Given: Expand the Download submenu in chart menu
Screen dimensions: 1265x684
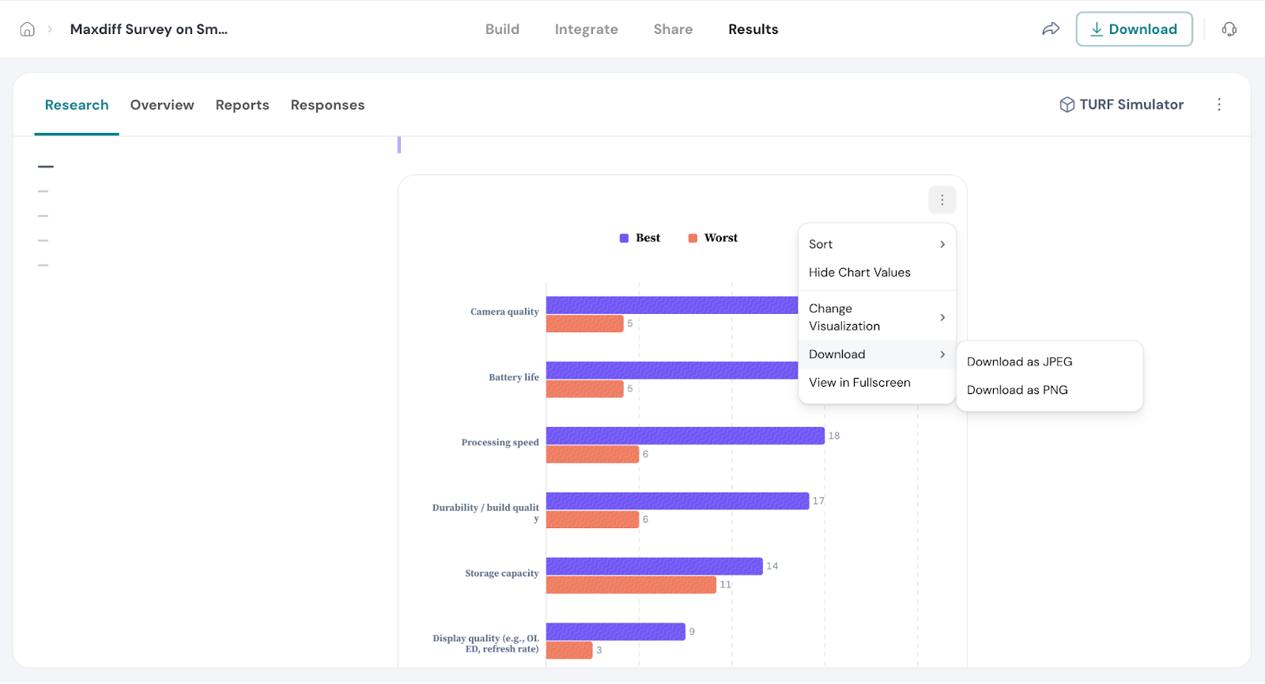Looking at the screenshot, I should pos(876,354).
